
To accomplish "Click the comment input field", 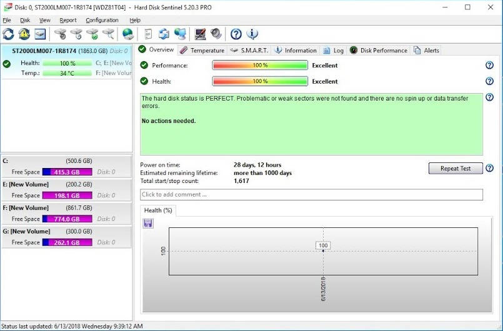I will (x=311, y=195).
